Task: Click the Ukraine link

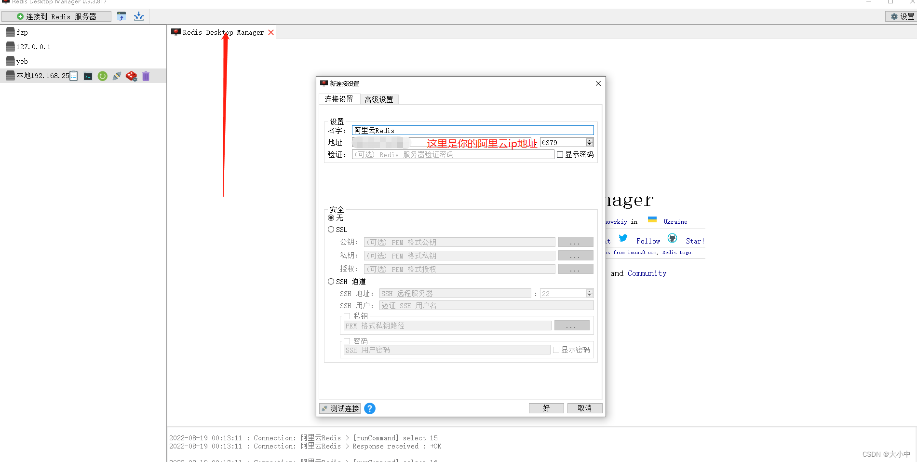Action: (675, 222)
